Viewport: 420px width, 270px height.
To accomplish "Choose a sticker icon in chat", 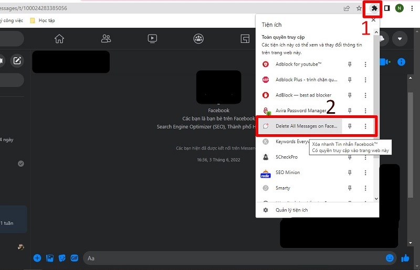I will coord(62,258).
